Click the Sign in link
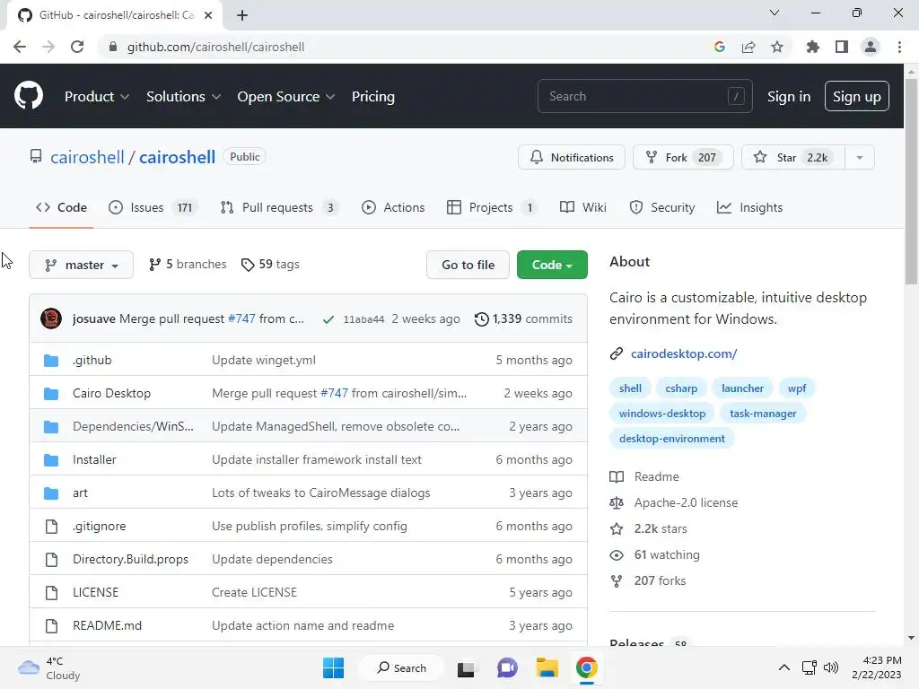Viewport: 919px width, 689px height. [x=789, y=97]
